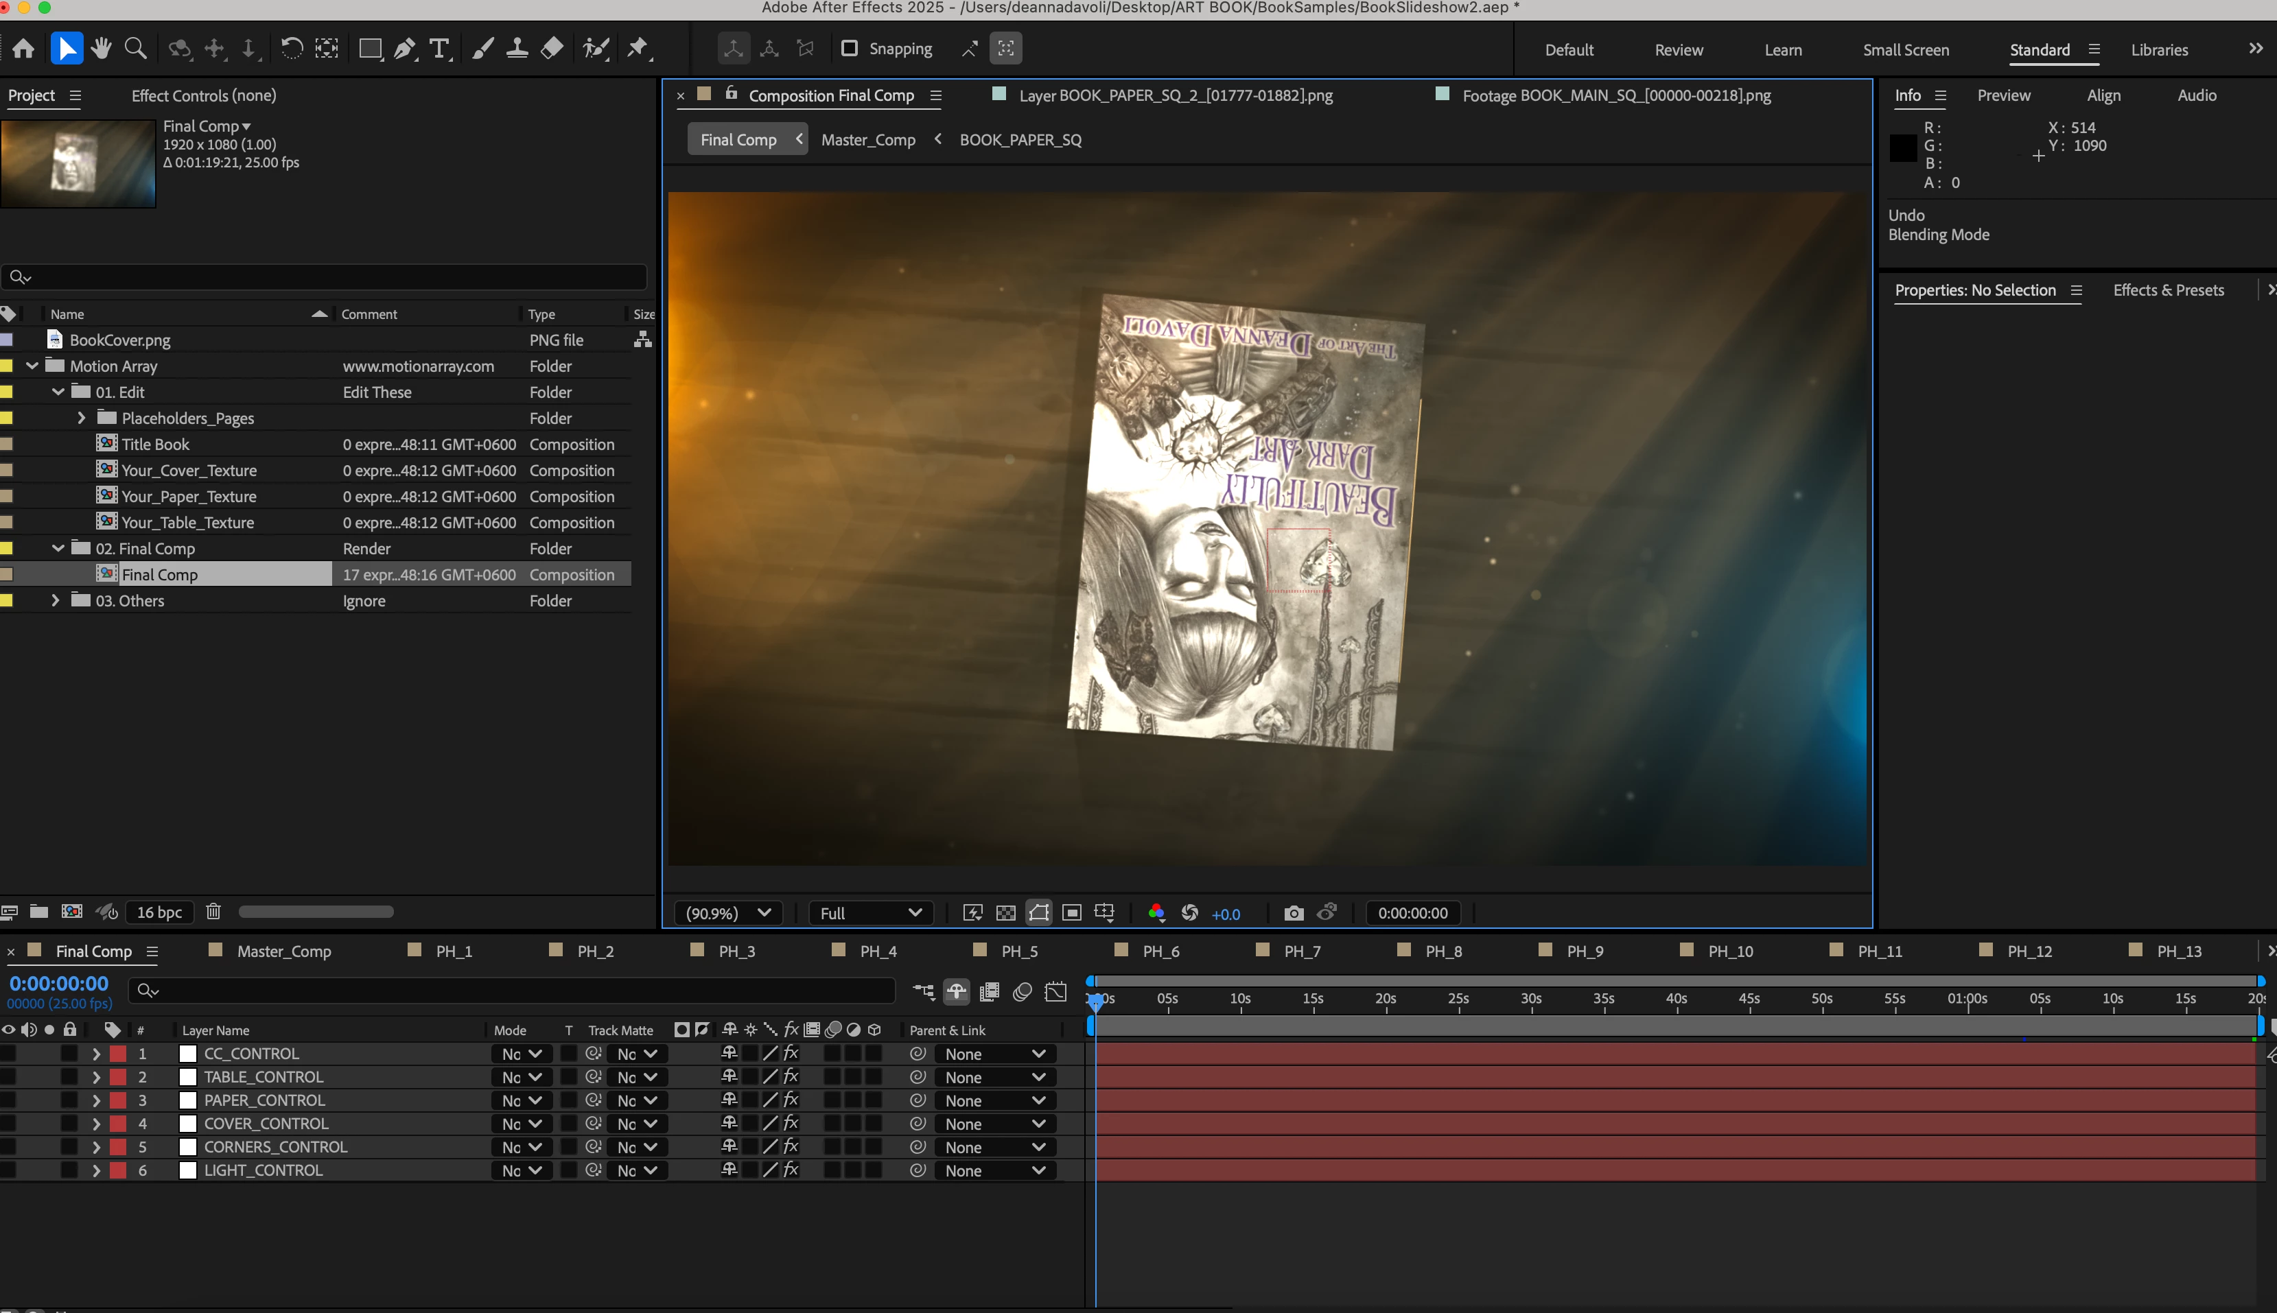Open the Full resolution dropdown
The width and height of the screenshot is (2277, 1313).
(x=869, y=912)
